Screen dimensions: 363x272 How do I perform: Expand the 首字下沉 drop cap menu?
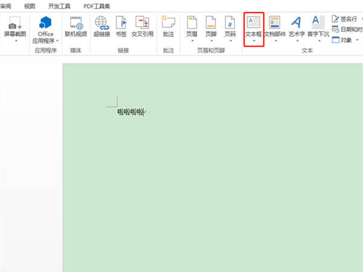coord(318,30)
